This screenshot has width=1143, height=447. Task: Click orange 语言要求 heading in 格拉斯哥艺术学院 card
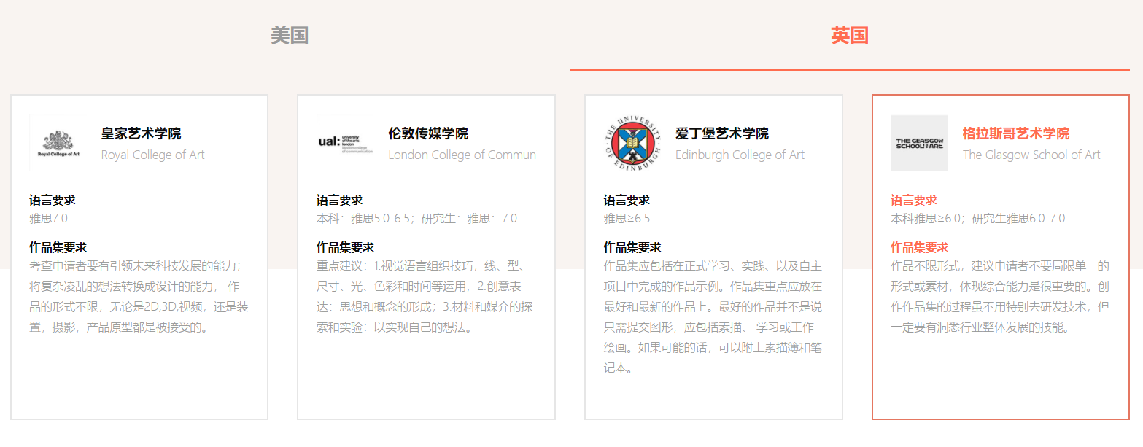(x=913, y=201)
